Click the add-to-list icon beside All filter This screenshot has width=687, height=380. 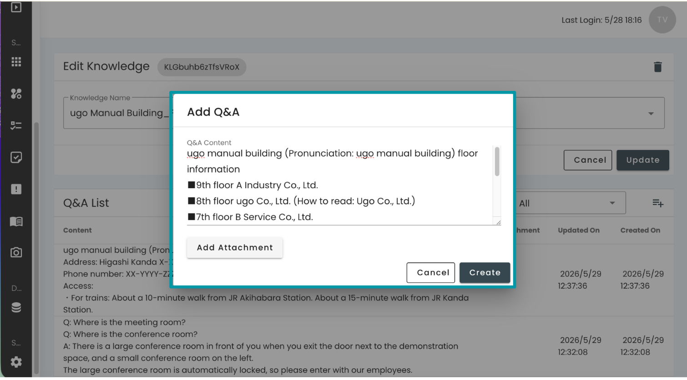click(x=657, y=203)
